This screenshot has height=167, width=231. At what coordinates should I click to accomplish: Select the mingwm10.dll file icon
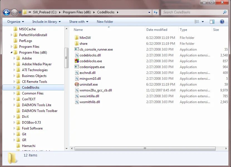click(77, 78)
